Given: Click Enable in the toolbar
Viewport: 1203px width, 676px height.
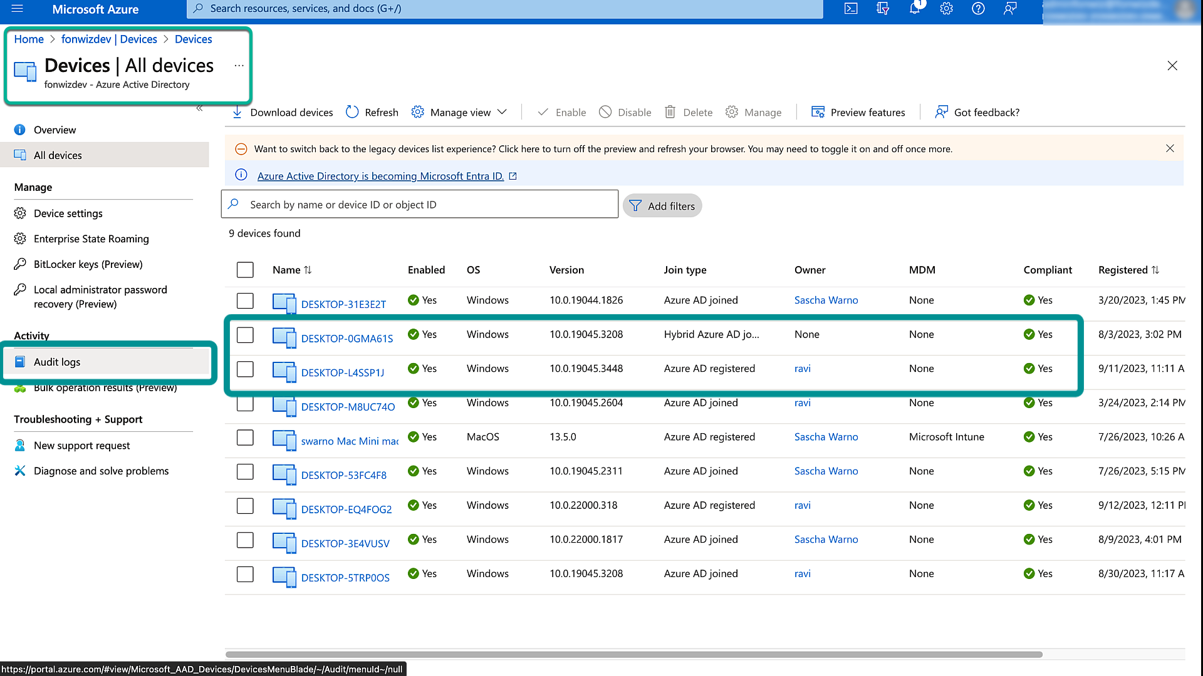Looking at the screenshot, I should click(562, 113).
